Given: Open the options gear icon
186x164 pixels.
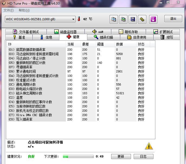Looking at the screenshot, I should pyautogui.click(x=142, y=19).
